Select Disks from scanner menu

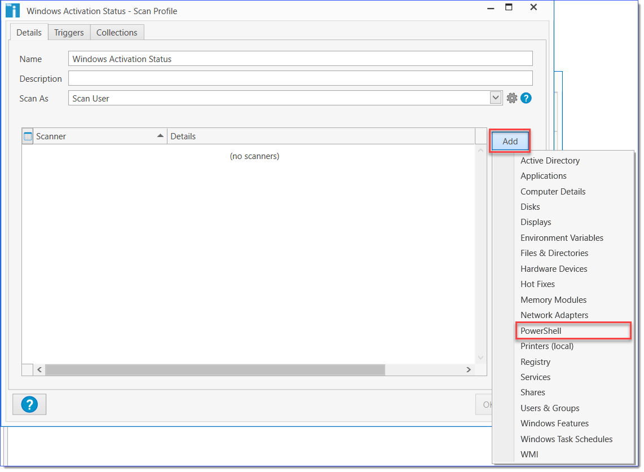[x=530, y=206]
